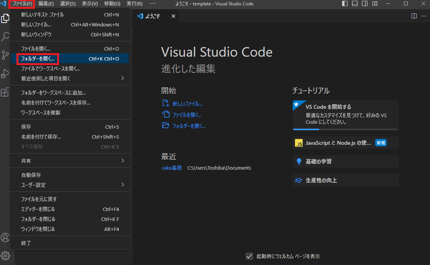Viewport: 430px width, 265px height.
Task: Click the graduation cap icon for 生産性の向上
Action: tap(299, 180)
